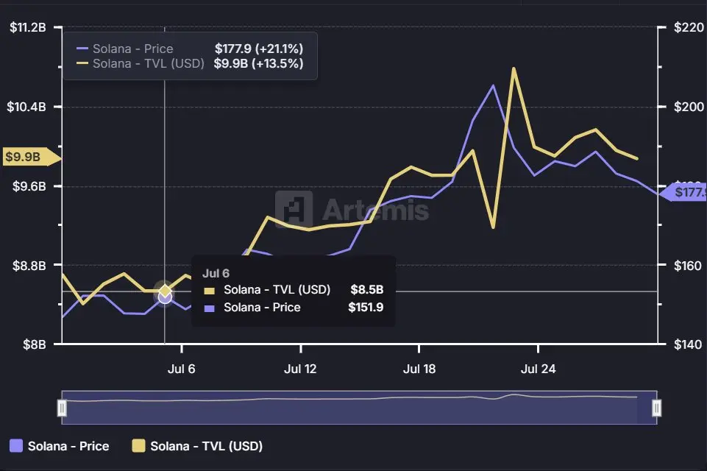The height and width of the screenshot is (471, 707).
Task: Click the $8B left axis label
Action: 35,344
